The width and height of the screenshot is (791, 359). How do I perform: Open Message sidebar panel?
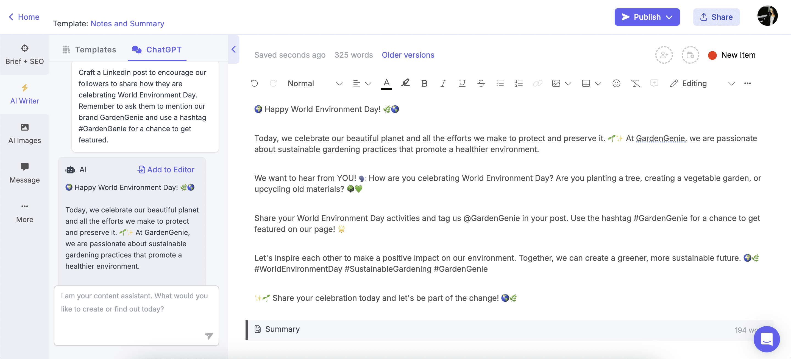tap(24, 173)
